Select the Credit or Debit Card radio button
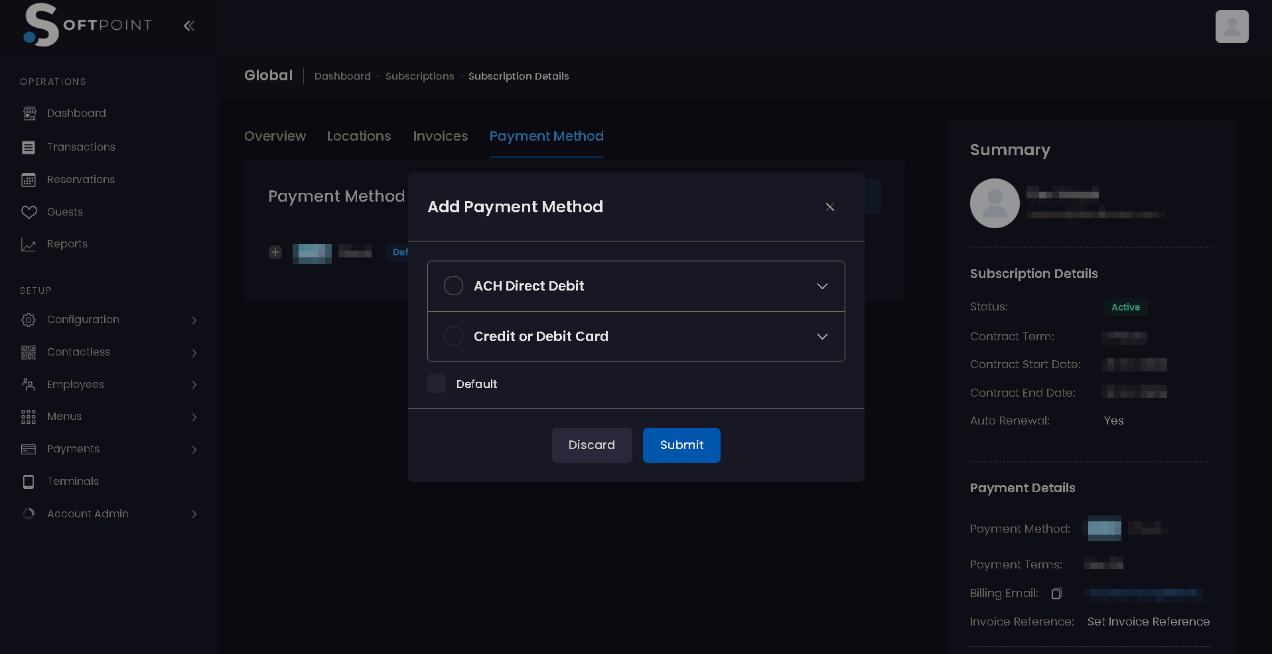This screenshot has height=654, width=1272. click(x=453, y=336)
